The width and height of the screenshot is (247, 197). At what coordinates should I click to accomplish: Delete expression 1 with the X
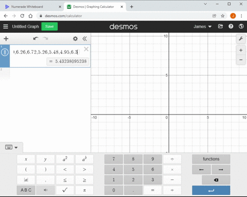[x=86, y=50]
